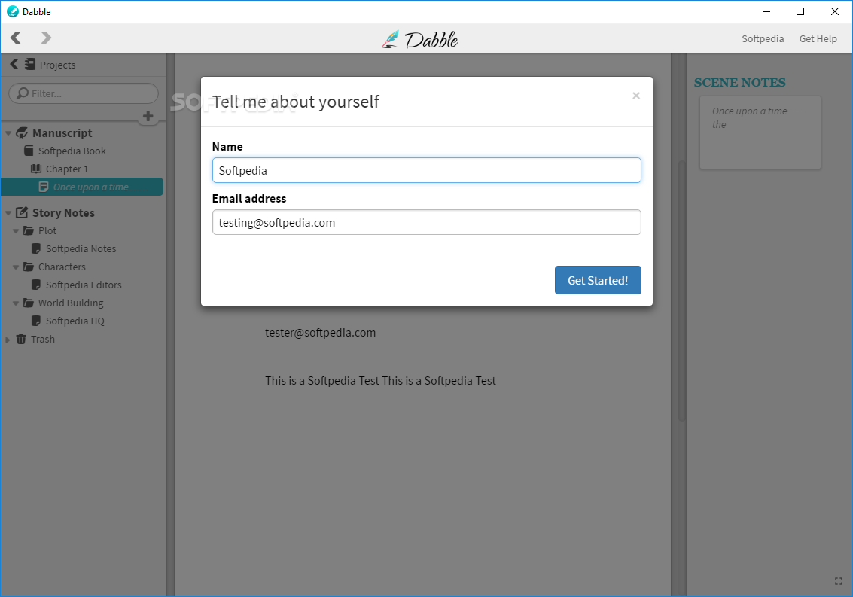This screenshot has height=597, width=853.
Task: Click the World Building folder icon
Action: (x=29, y=303)
